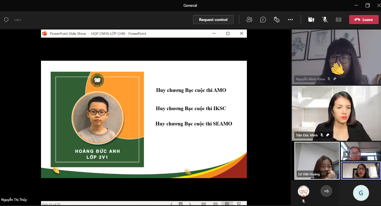Image resolution: width=381 pixels, height=206 pixels.
Task: Toggle the microphone mute button
Action: pos(325,20)
